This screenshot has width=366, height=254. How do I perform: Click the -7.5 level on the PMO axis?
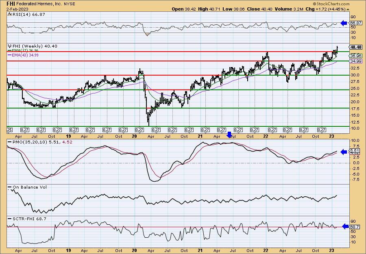[x=355, y=180]
